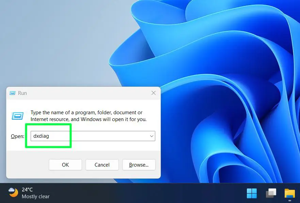This screenshot has height=203, width=300.
Task: Click the moon weather graphic
Action: (x=13, y=192)
